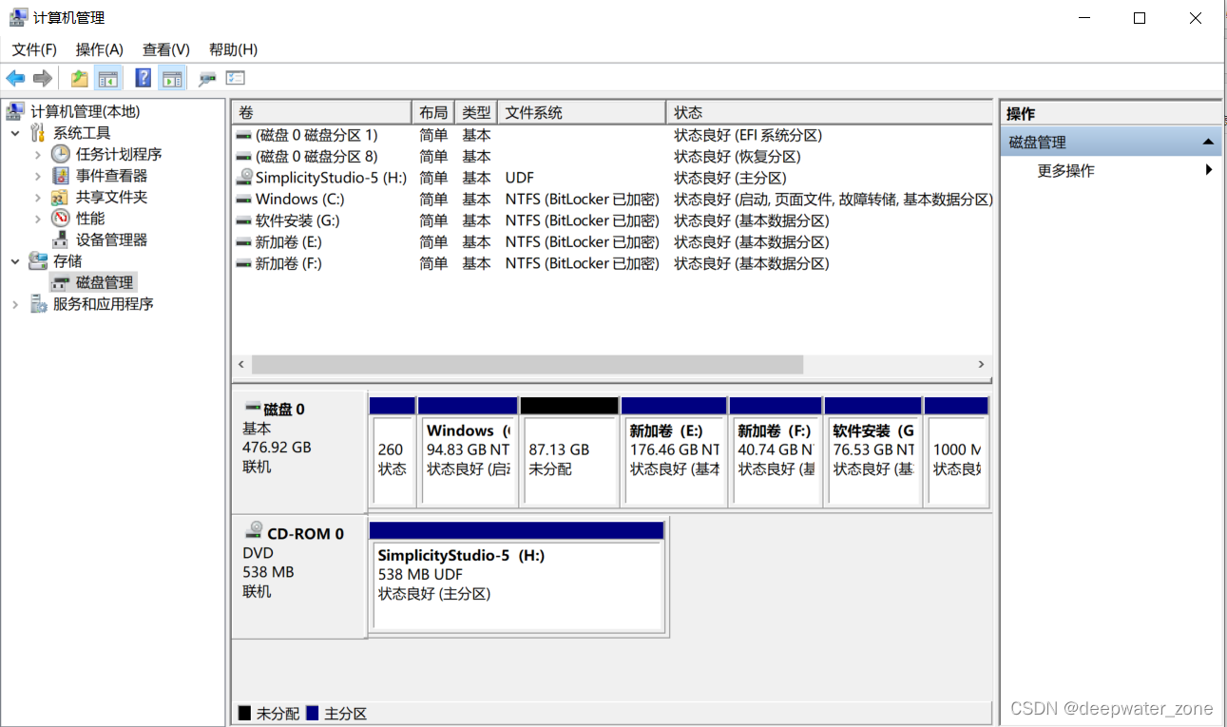Image resolution: width=1227 pixels, height=727 pixels.
Task: Sort by the 卷 column header
Action: 322,112
